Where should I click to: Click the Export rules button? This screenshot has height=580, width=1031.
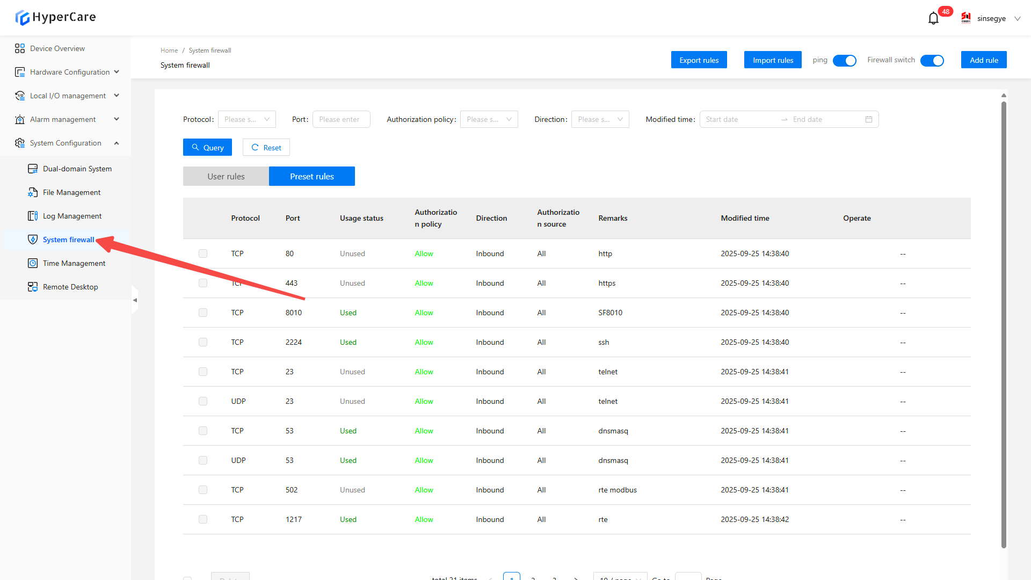coord(699,60)
